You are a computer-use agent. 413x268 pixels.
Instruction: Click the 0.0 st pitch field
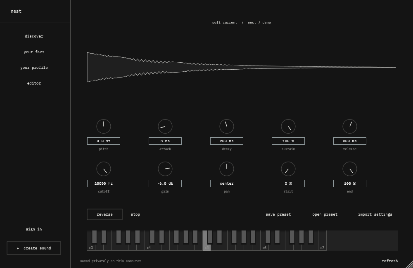coord(104,141)
